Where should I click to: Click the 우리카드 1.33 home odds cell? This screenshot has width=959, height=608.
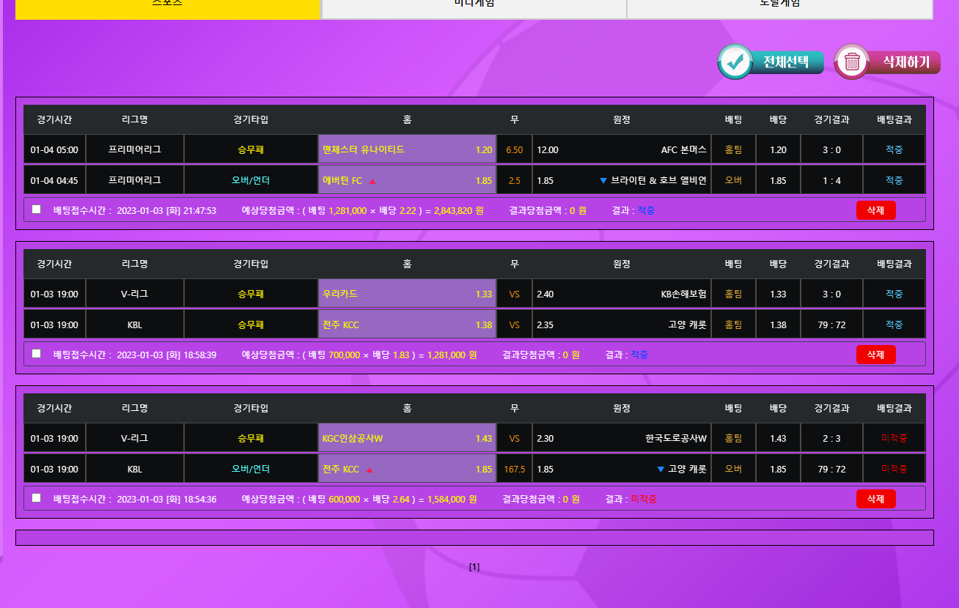click(407, 294)
